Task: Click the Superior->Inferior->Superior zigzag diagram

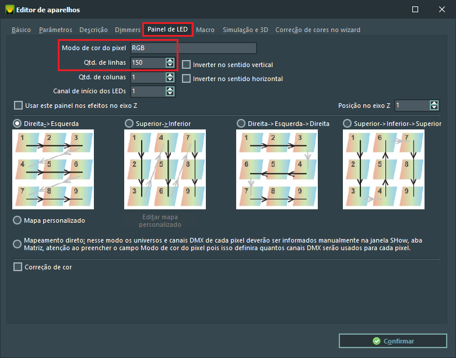Action: pos(384,169)
